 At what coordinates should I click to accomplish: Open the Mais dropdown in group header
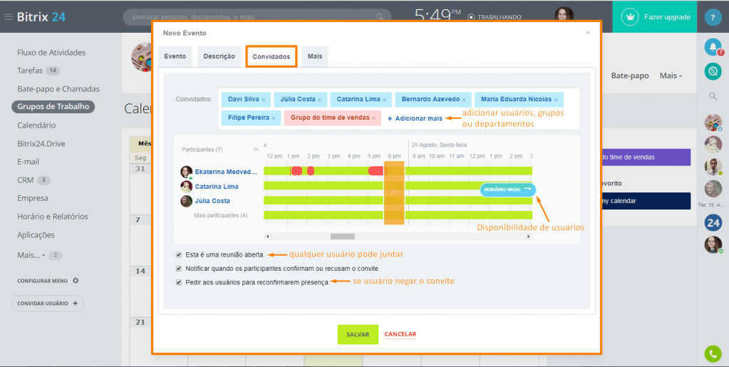click(x=671, y=76)
